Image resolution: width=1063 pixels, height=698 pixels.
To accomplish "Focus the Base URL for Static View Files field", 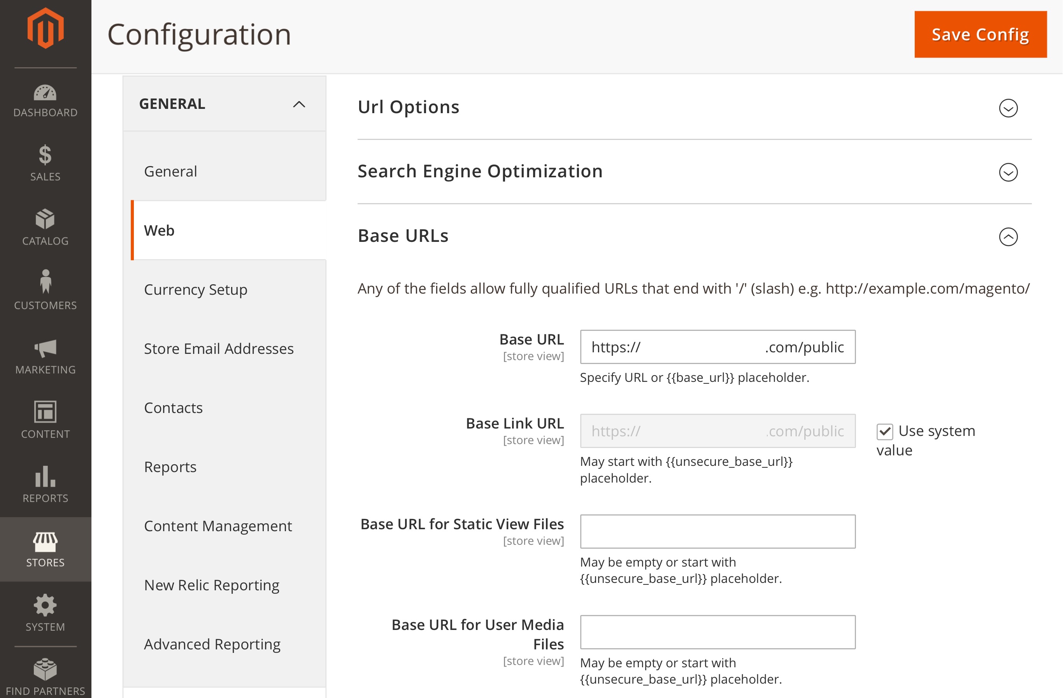I will [718, 532].
